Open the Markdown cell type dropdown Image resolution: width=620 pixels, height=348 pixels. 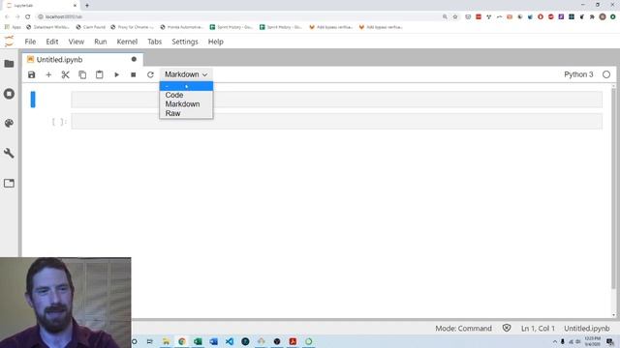point(186,74)
